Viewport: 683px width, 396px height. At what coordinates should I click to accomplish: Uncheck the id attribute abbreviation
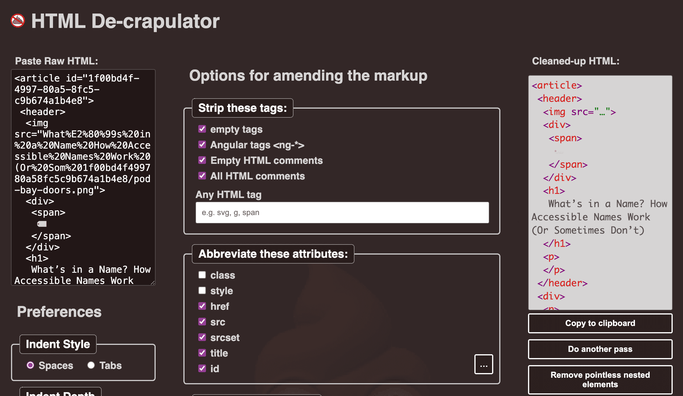(x=202, y=368)
